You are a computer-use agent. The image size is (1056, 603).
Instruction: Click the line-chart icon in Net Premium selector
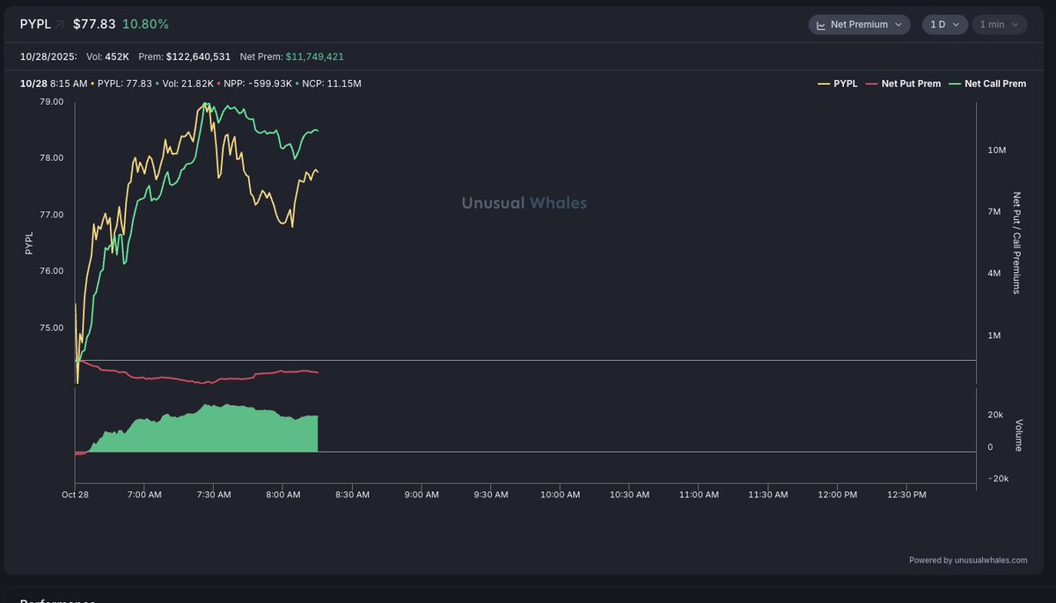click(x=821, y=26)
